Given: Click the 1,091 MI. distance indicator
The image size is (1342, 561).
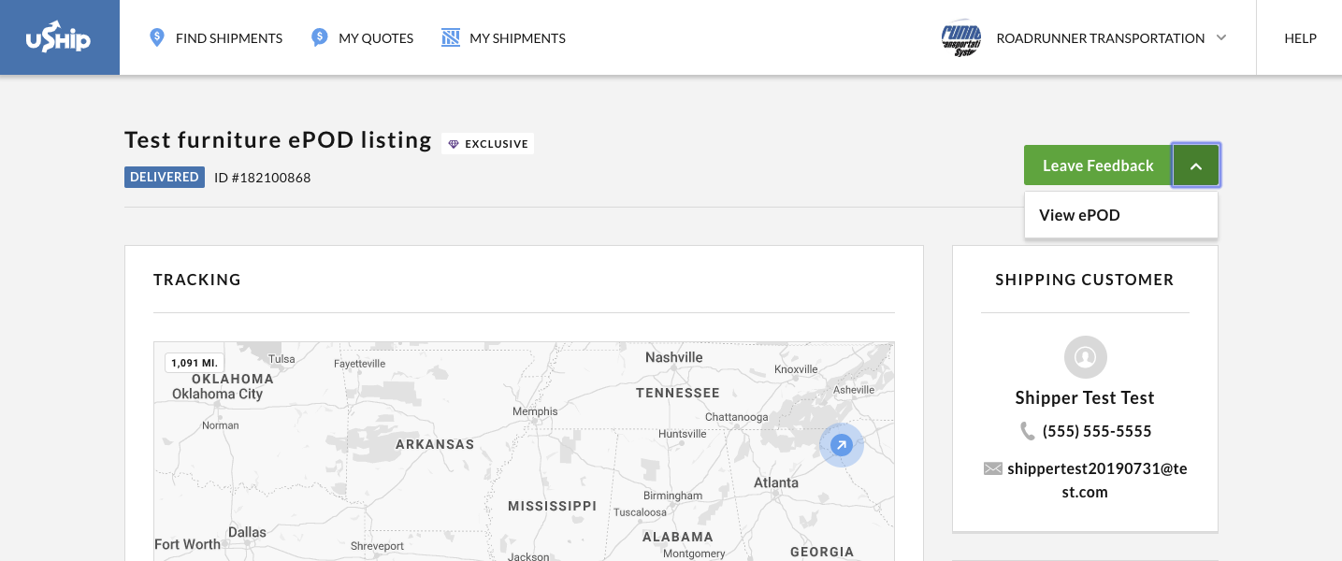Looking at the screenshot, I should pyautogui.click(x=194, y=362).
